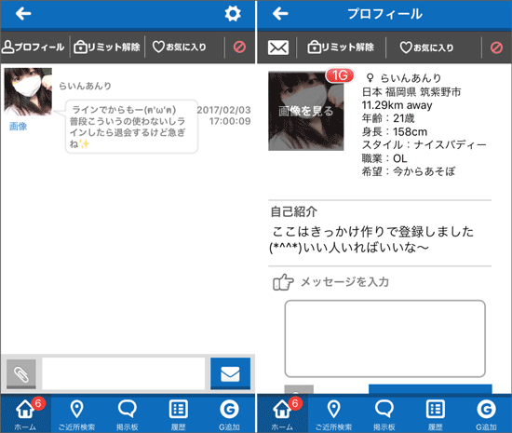Select the 職業:OL profile line
This screenshot has width=512, height=433.
point(384,158)
